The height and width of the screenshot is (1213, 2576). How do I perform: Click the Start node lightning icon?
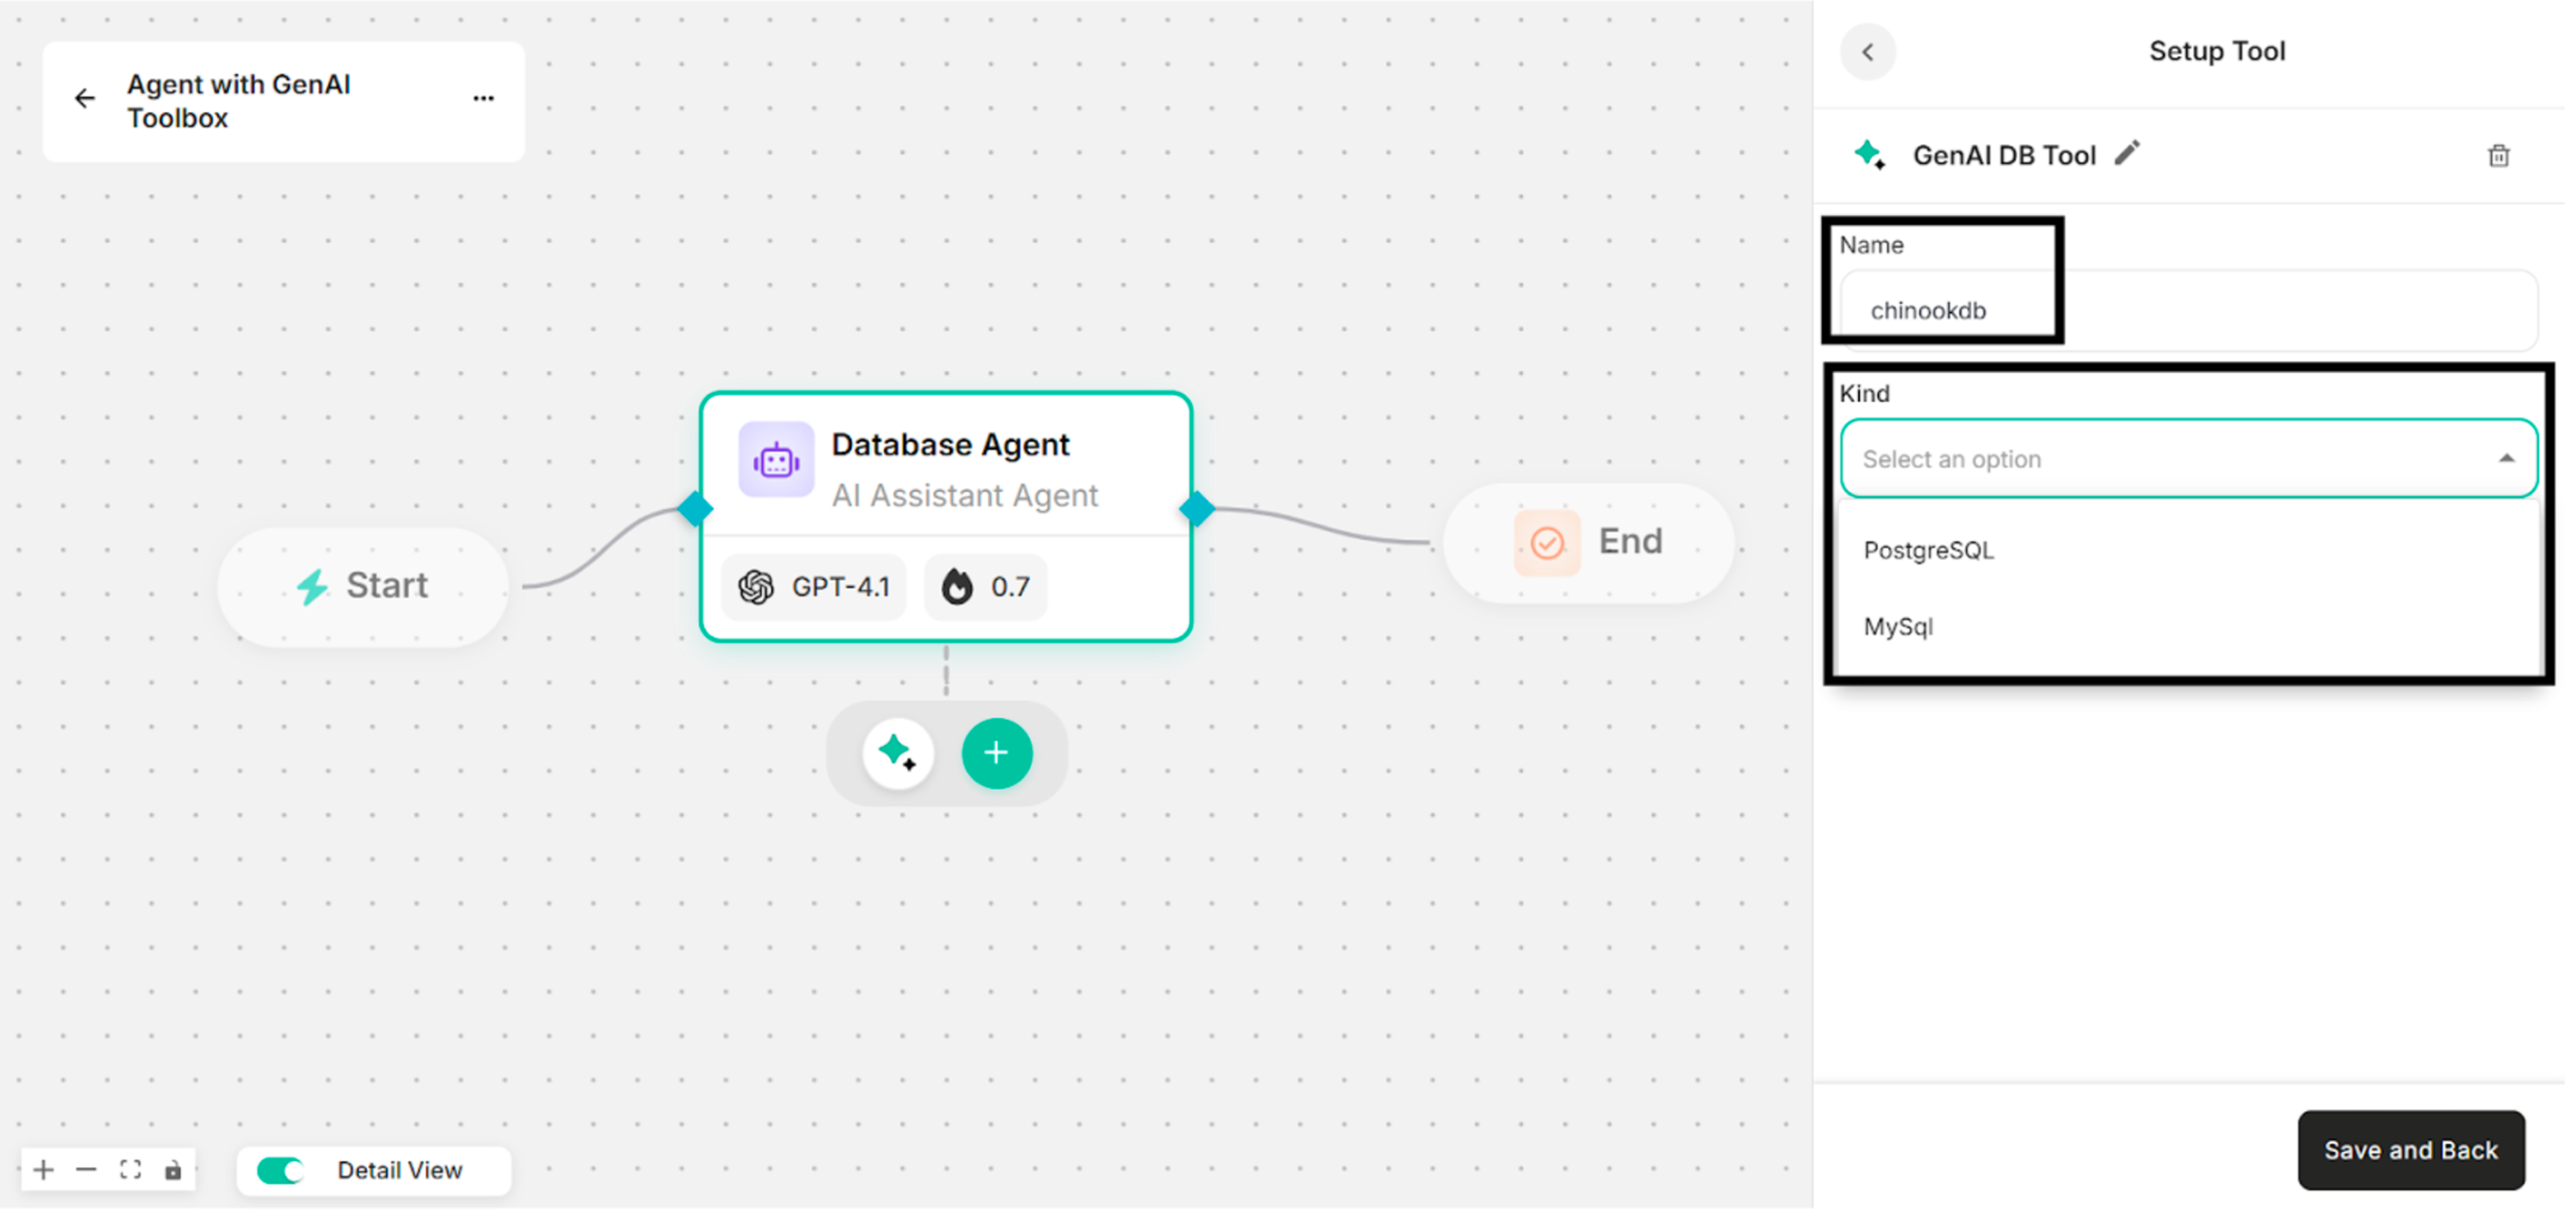click(x=312, y=587)
